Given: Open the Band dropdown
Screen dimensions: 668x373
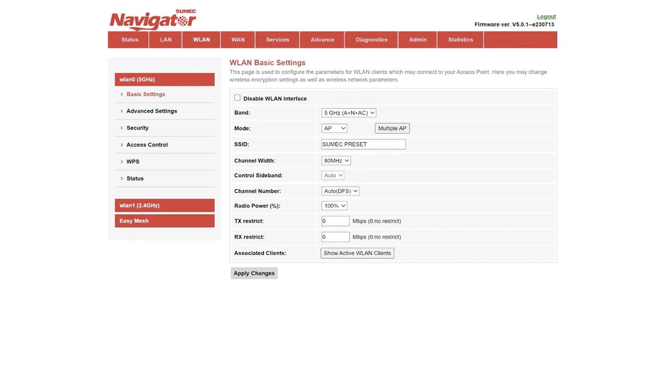Looking at the screenshot, I should (349, 113).
